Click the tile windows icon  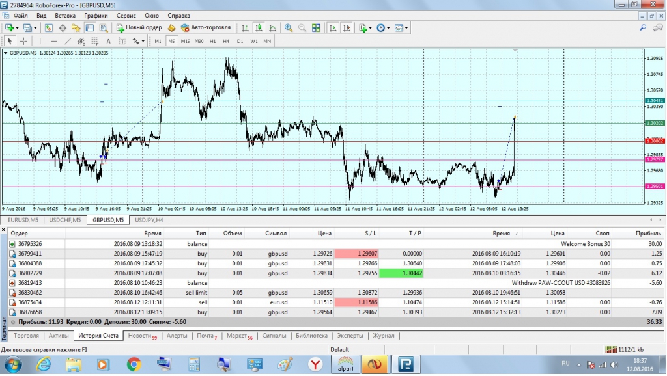tap(317, 28)
